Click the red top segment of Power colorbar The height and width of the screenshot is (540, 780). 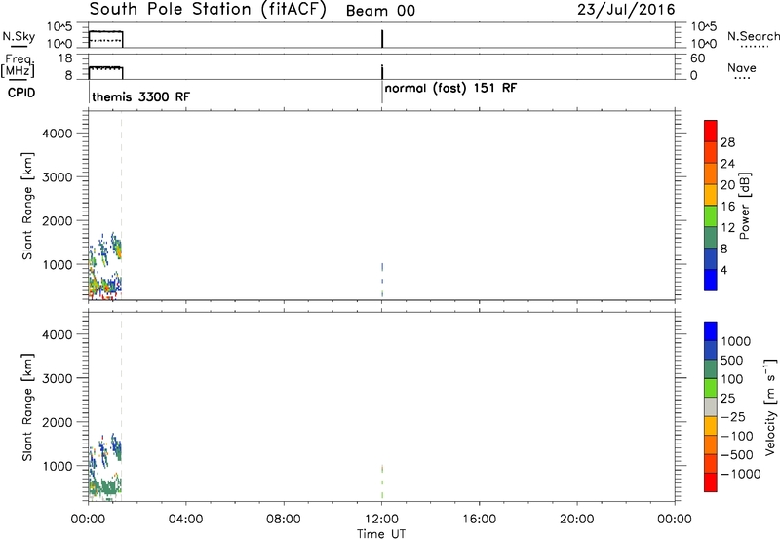711,131
